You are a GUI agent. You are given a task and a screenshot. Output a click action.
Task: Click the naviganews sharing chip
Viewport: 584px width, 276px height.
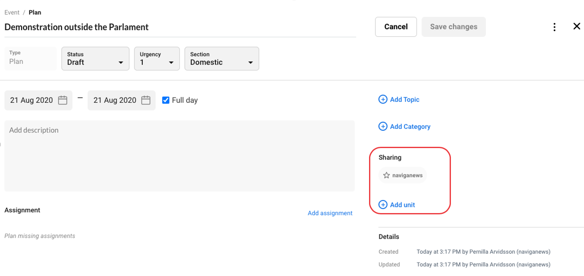[407, 175]
